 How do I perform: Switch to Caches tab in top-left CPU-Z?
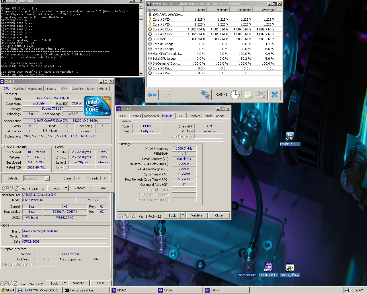pos(19,89)
